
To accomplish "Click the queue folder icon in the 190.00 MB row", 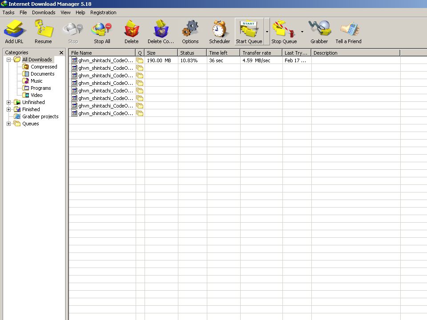I will tap(140, 60).
